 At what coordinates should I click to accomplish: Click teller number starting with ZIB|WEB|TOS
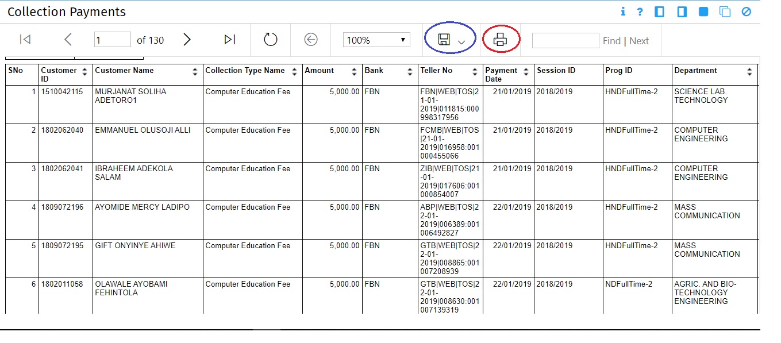point(449,182)
